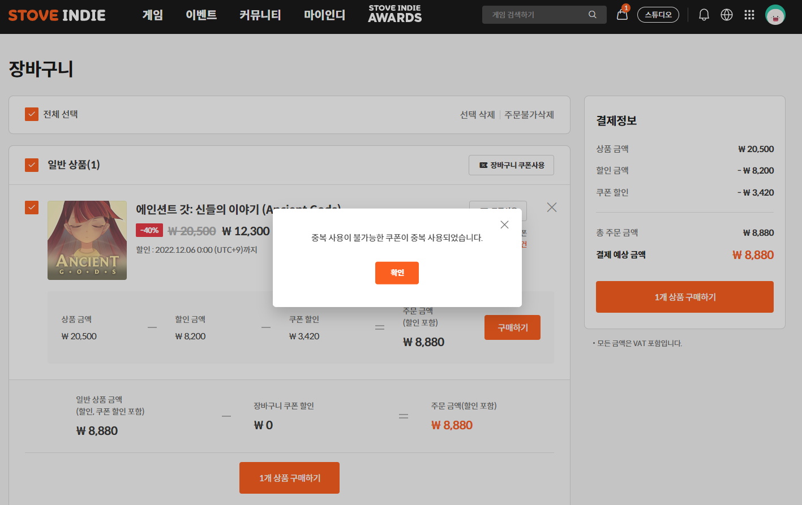Click the STOVE INDIE logo

click(x=57, y=15)
